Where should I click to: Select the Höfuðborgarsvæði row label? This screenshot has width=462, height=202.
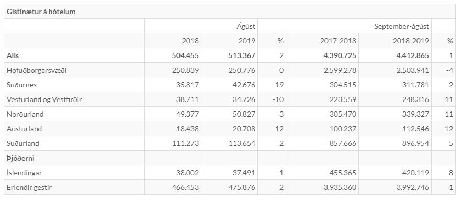pyautogui.click(x=37, y=71)
